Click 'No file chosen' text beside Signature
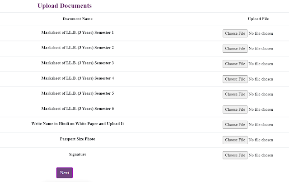The width and height of the screenshot is (289, 182). [261, 155]
